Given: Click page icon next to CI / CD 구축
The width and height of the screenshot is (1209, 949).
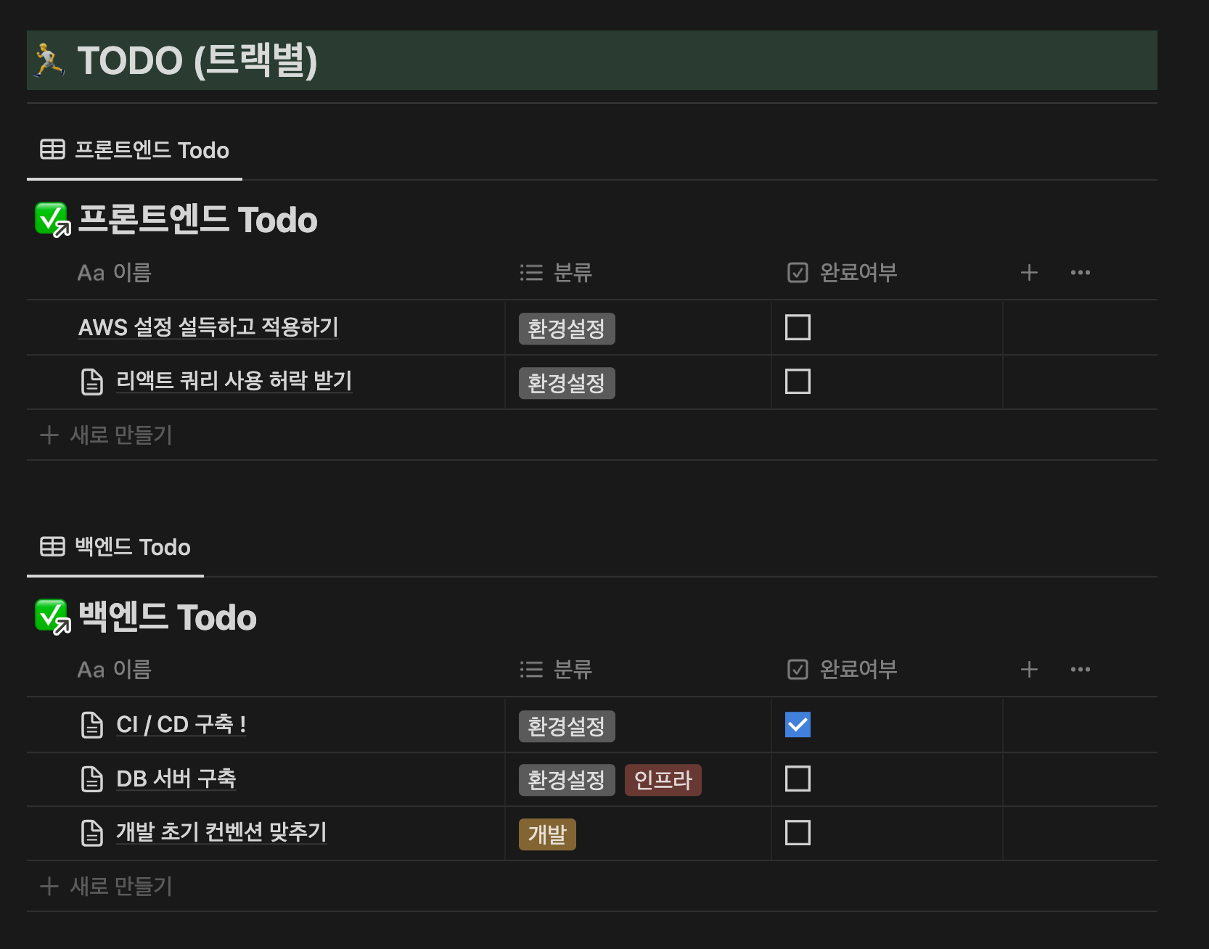Looking at the screenshot, I should (x=92, y=725).
